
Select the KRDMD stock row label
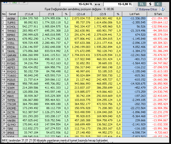[12, 108]
